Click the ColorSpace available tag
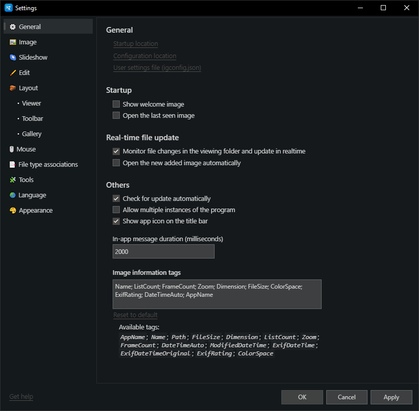 [x=255, y=353]
